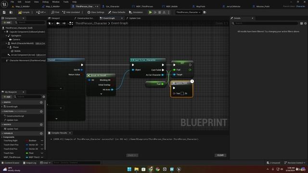Open the Edit menu
This screenshot has width=308, height=173.
[19, 2]
